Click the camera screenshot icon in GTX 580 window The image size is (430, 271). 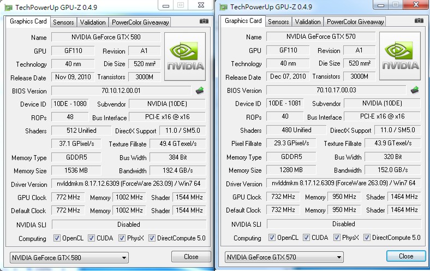pos(204,21)
